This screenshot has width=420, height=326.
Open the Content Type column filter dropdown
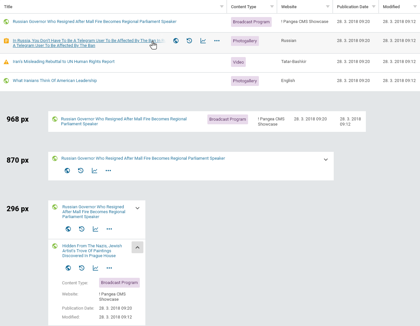pos(272,7)
